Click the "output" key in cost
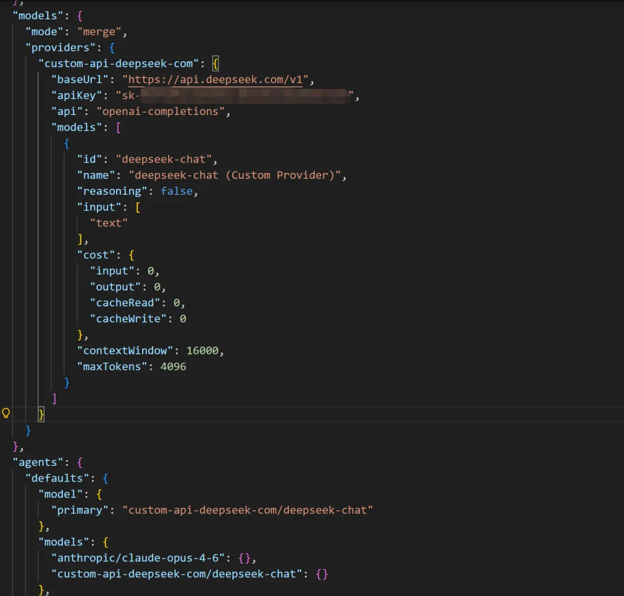This screenshot has height=596, width=624. pos(115,287)
